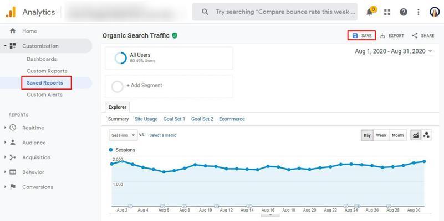The image size is (444, 221).
Task: Click the Acquisition branching icon
Action: (x=13, y=157)
